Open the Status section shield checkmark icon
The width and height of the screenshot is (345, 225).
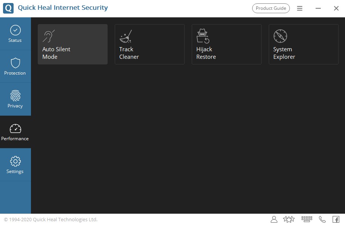coord(15,30)
